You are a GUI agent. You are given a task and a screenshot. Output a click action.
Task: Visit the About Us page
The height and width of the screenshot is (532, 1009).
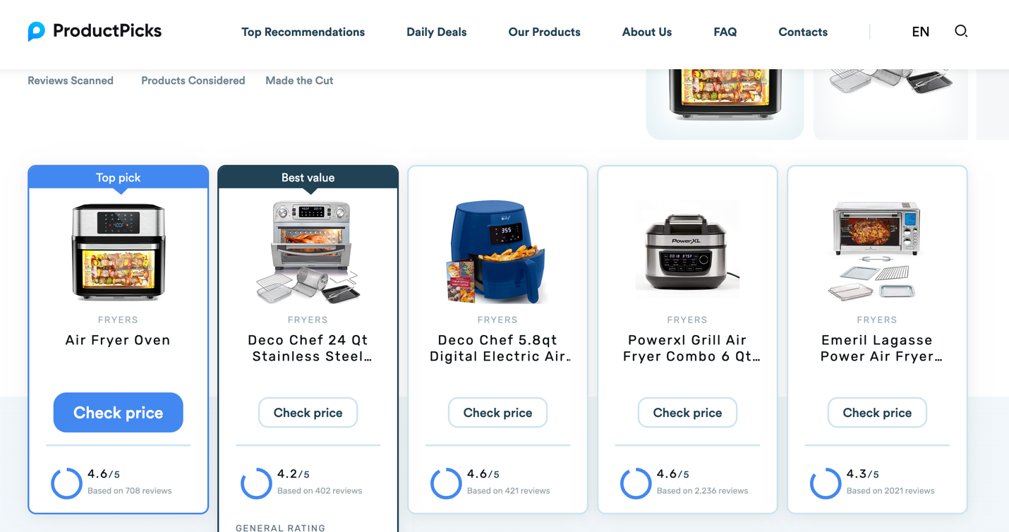pyautogui.click(x=646, y=32)
